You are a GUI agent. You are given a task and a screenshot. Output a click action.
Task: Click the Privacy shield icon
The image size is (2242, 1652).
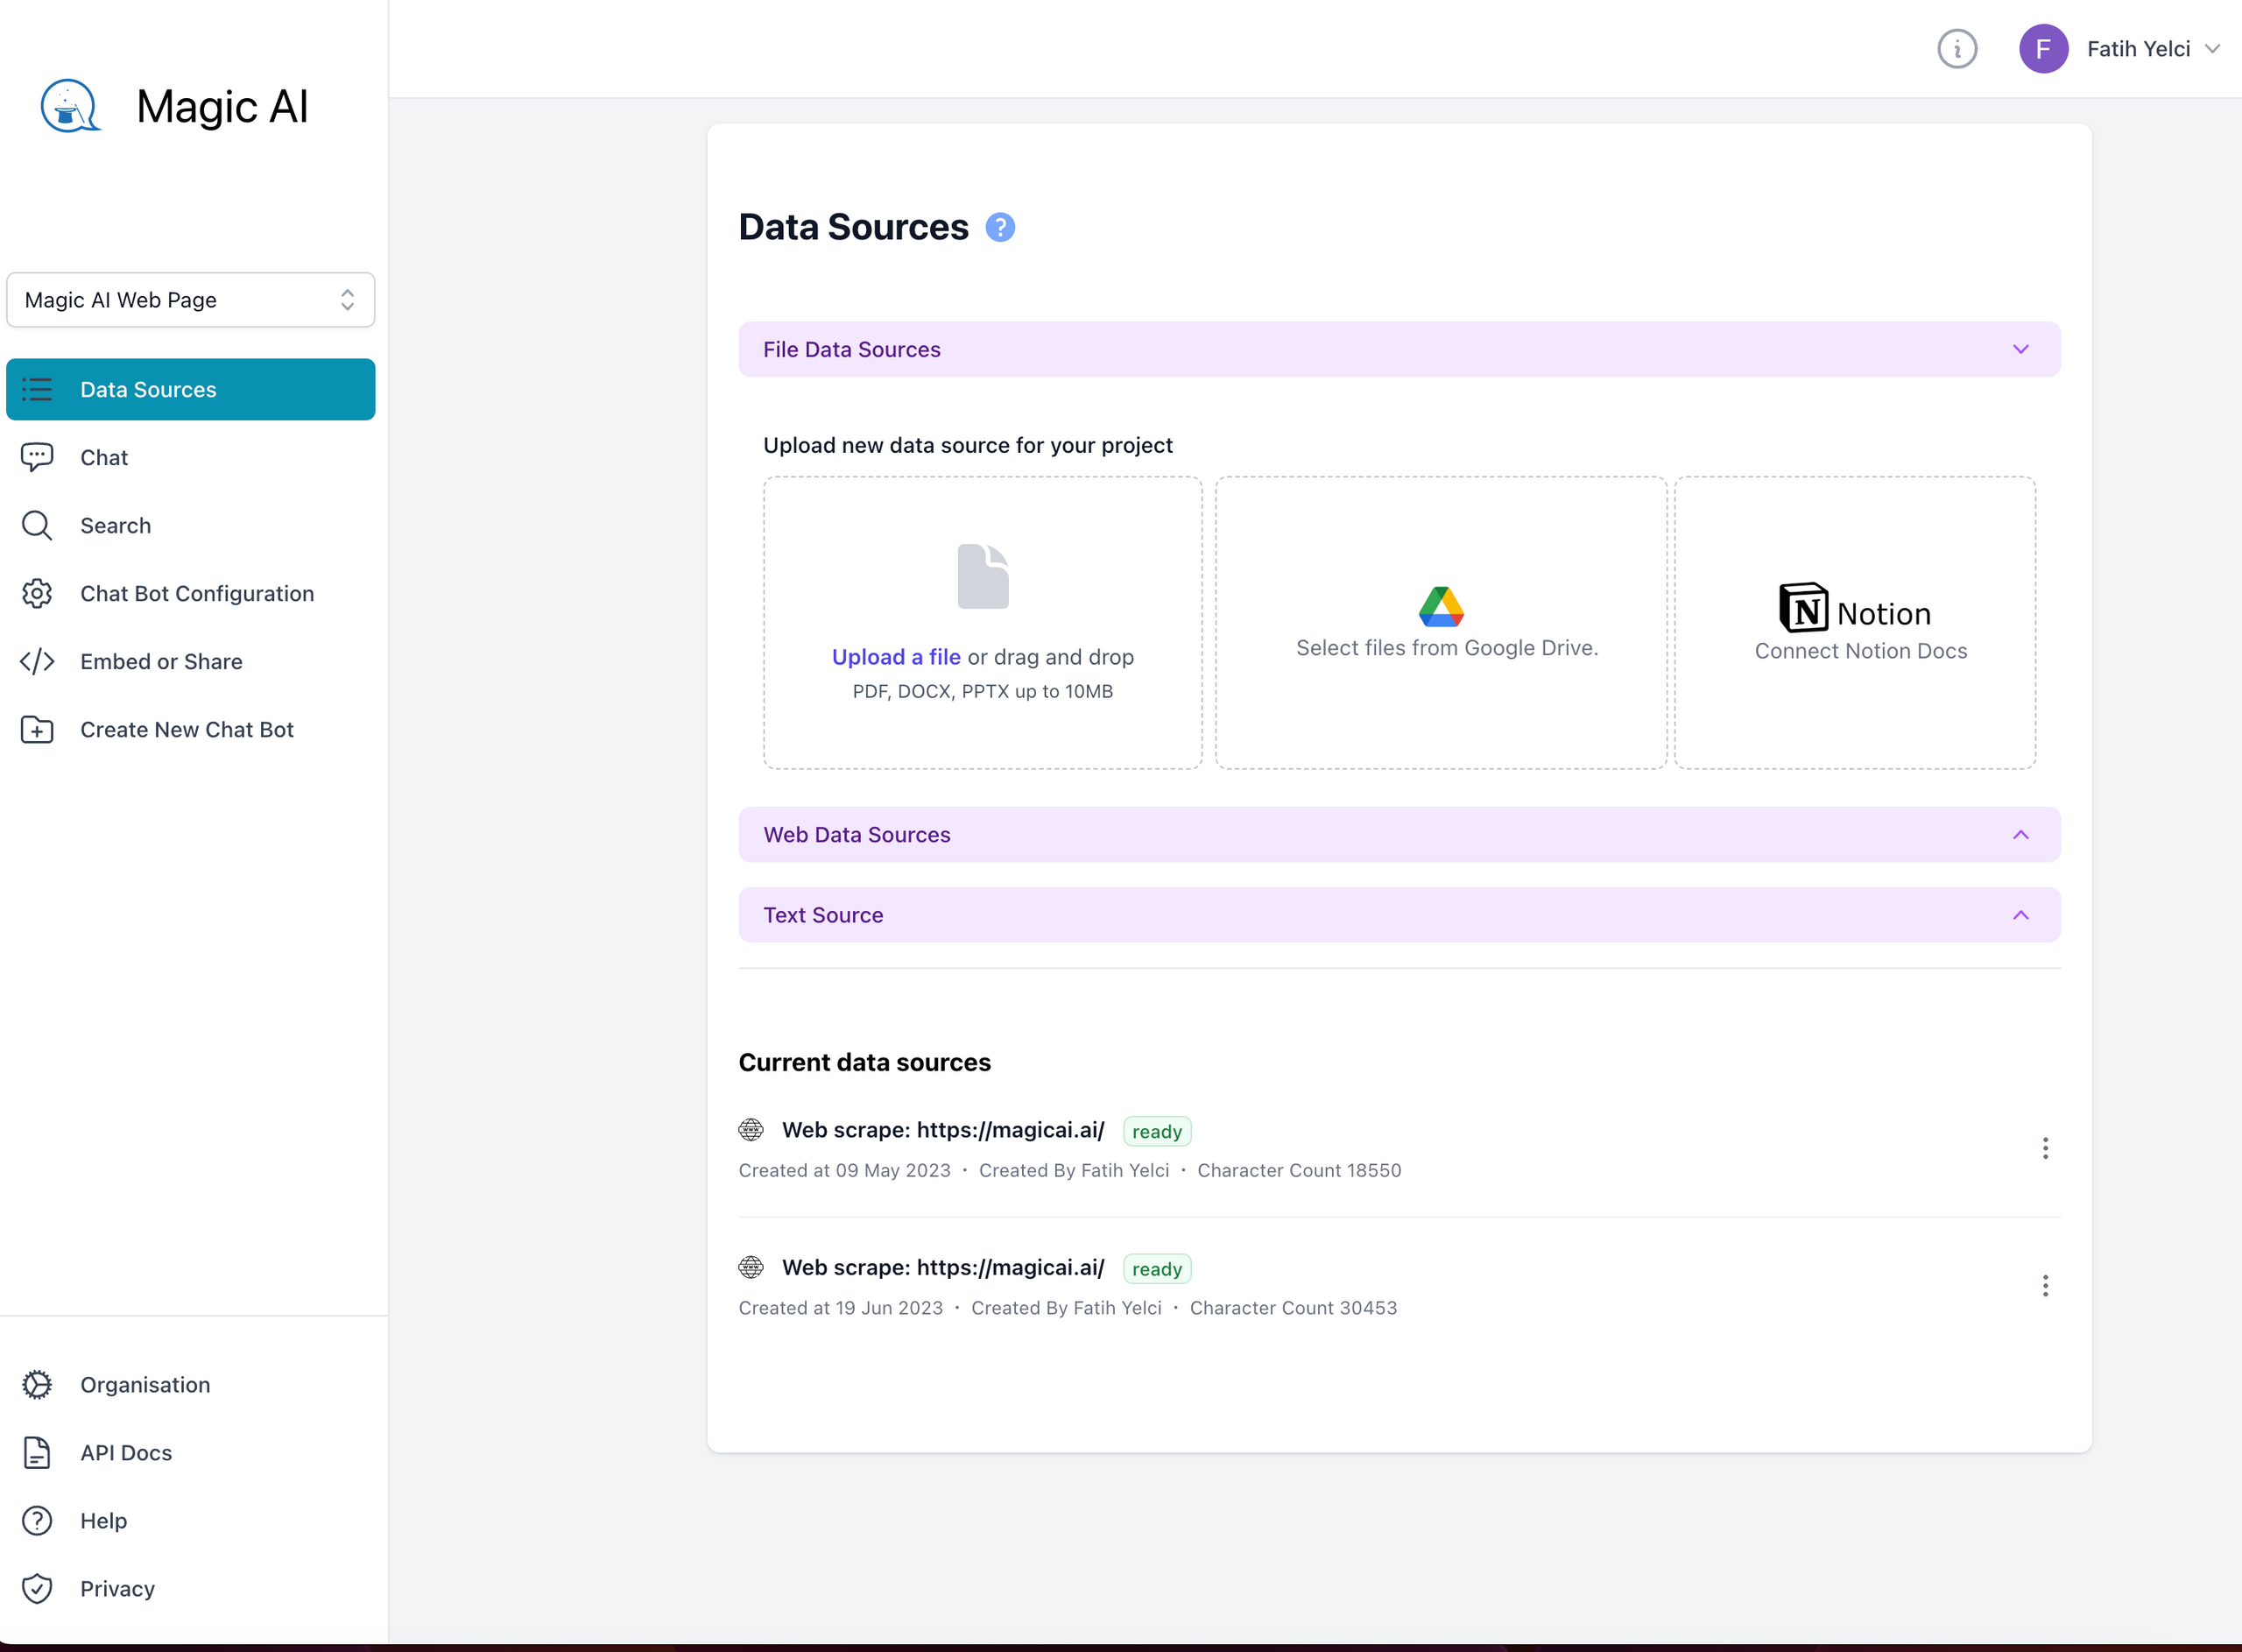(37, 1588)
